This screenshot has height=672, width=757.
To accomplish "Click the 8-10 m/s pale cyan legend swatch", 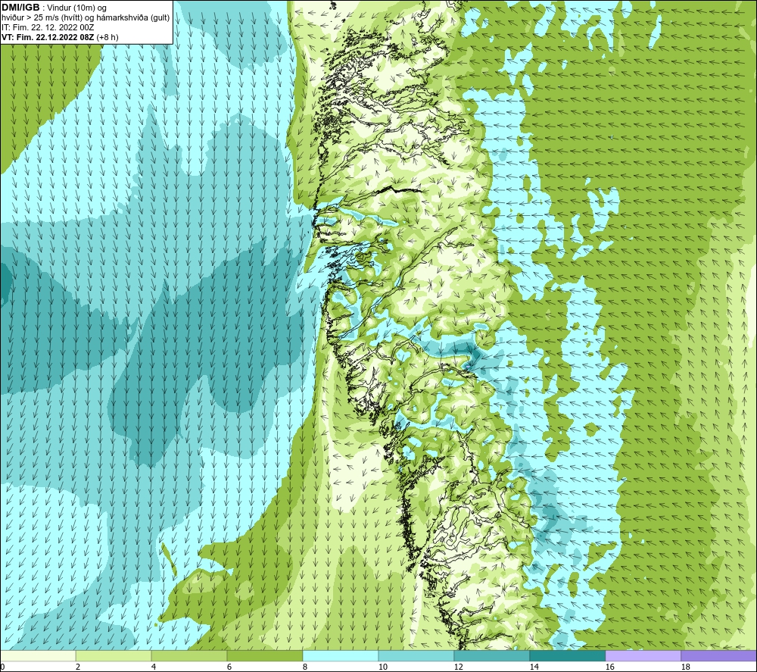I will 341,655.
